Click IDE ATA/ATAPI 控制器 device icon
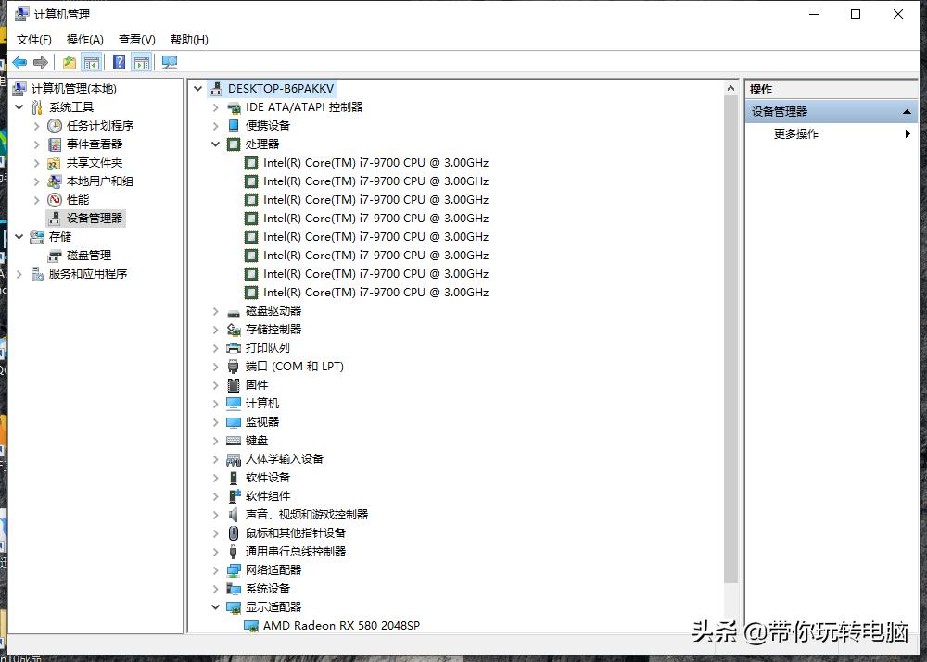927x662 pixels. pyautogui.click(x=235, y=107)
